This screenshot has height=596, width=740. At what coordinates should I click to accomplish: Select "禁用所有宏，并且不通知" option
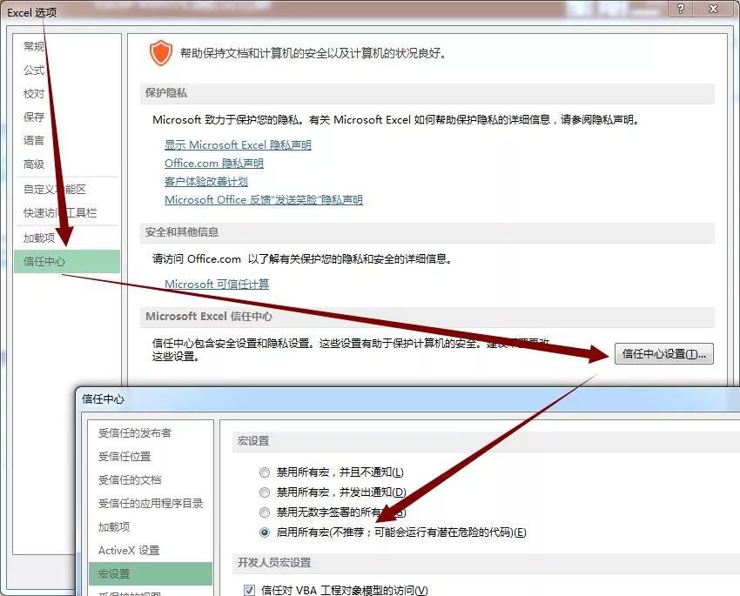click(264, 472)
